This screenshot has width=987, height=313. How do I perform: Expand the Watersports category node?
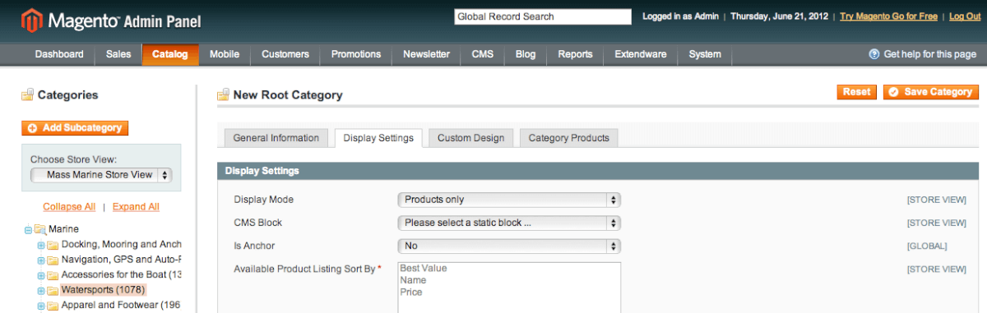pos(41,291)
